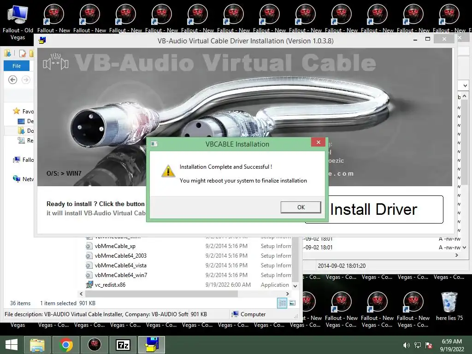The image size is (472, 354).
Task: Click date 9/19/2022 6:00 AM cell
Action: [x=228, y=284]
